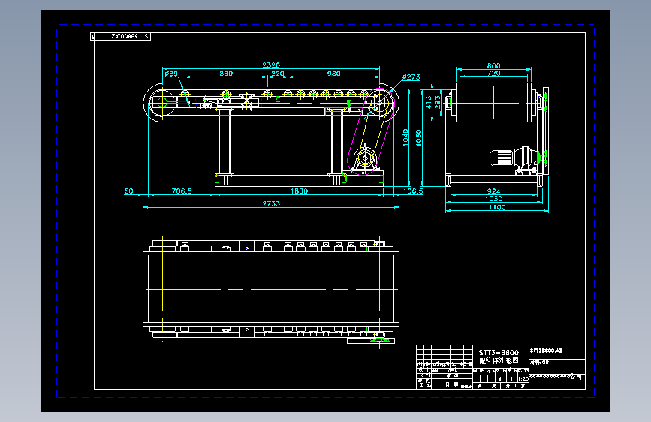This screenshot has height=422, width=651.
Task: Select the 880 dimension text
Action: 226,74
